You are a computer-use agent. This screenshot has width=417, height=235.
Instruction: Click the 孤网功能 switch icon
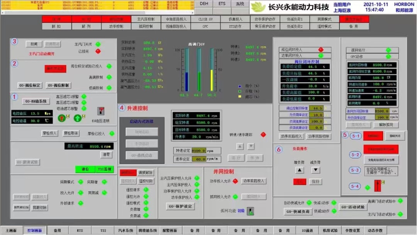251,211
